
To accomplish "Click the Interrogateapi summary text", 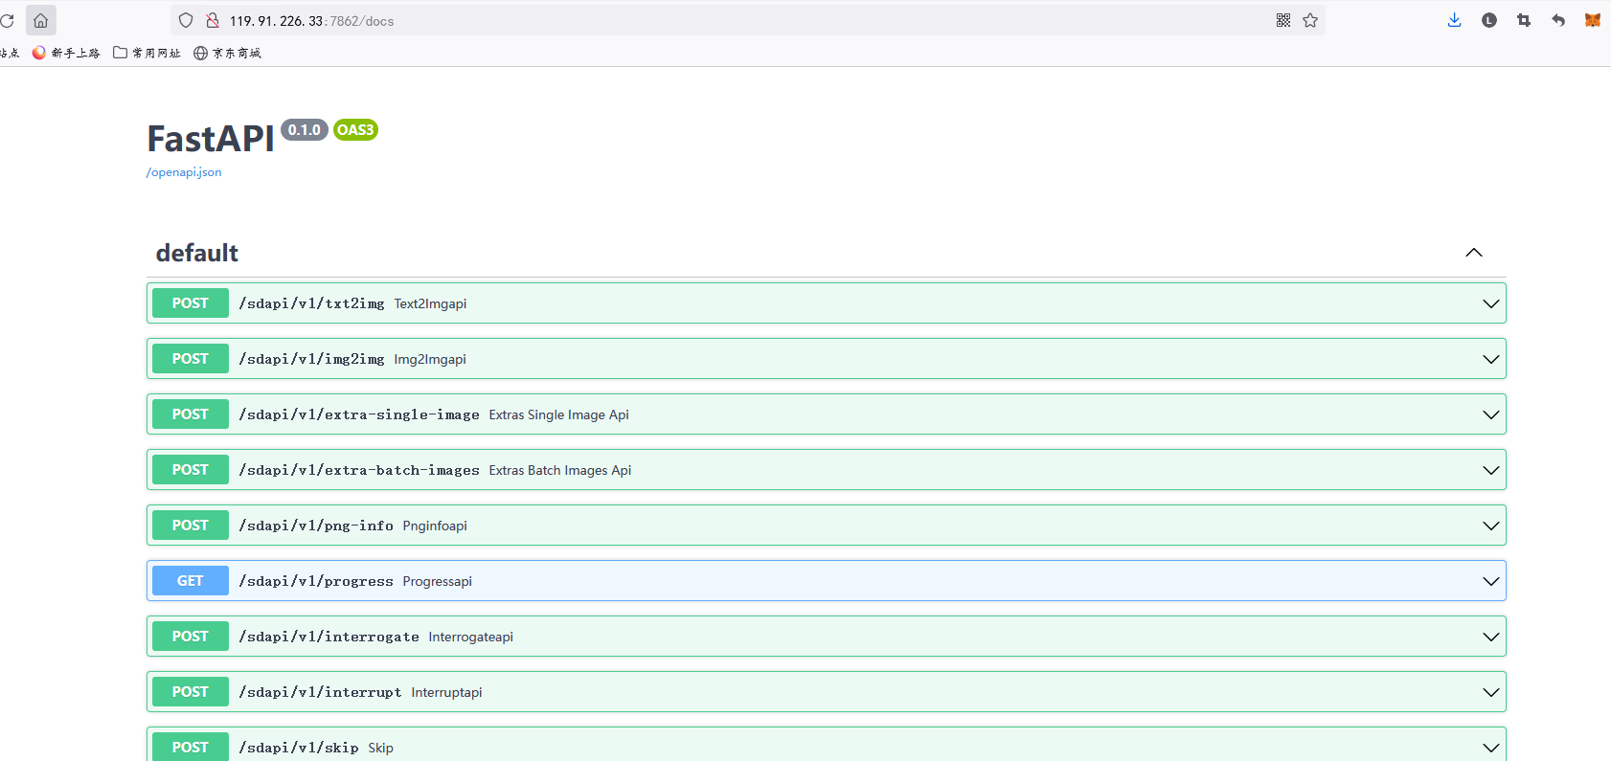I will [471, 637].
